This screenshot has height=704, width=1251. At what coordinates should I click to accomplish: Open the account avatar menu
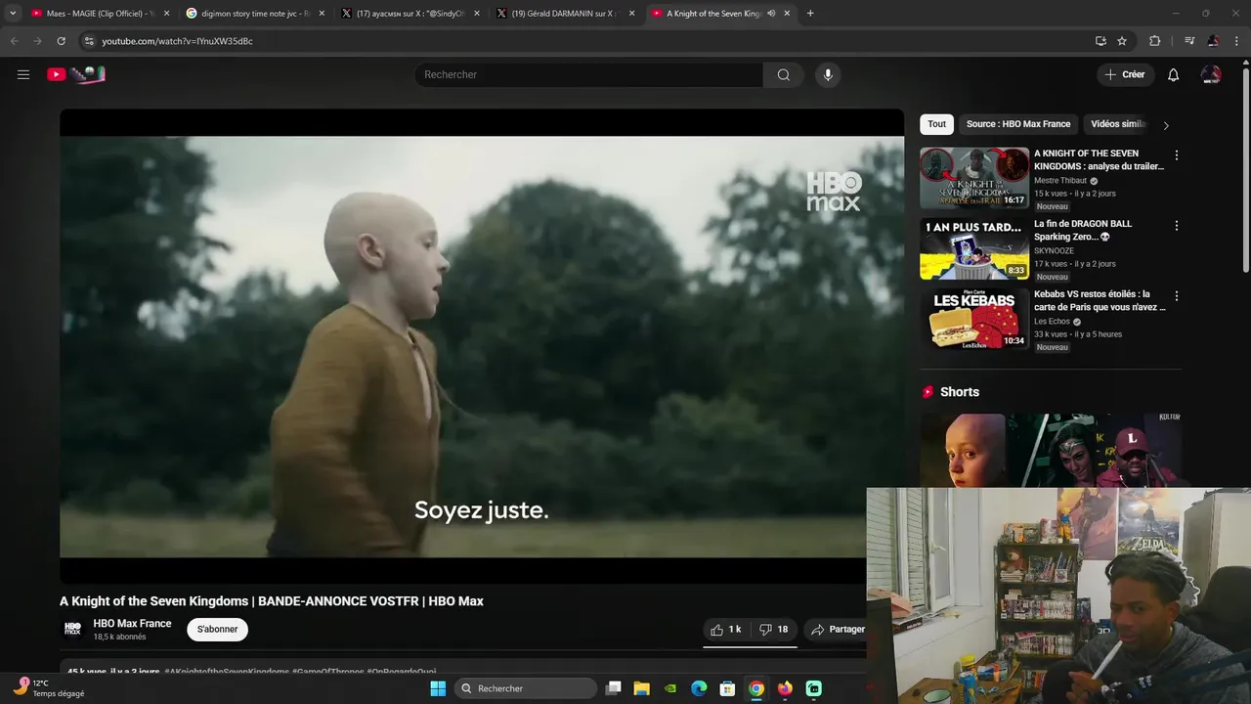(x=1211, y=74)
